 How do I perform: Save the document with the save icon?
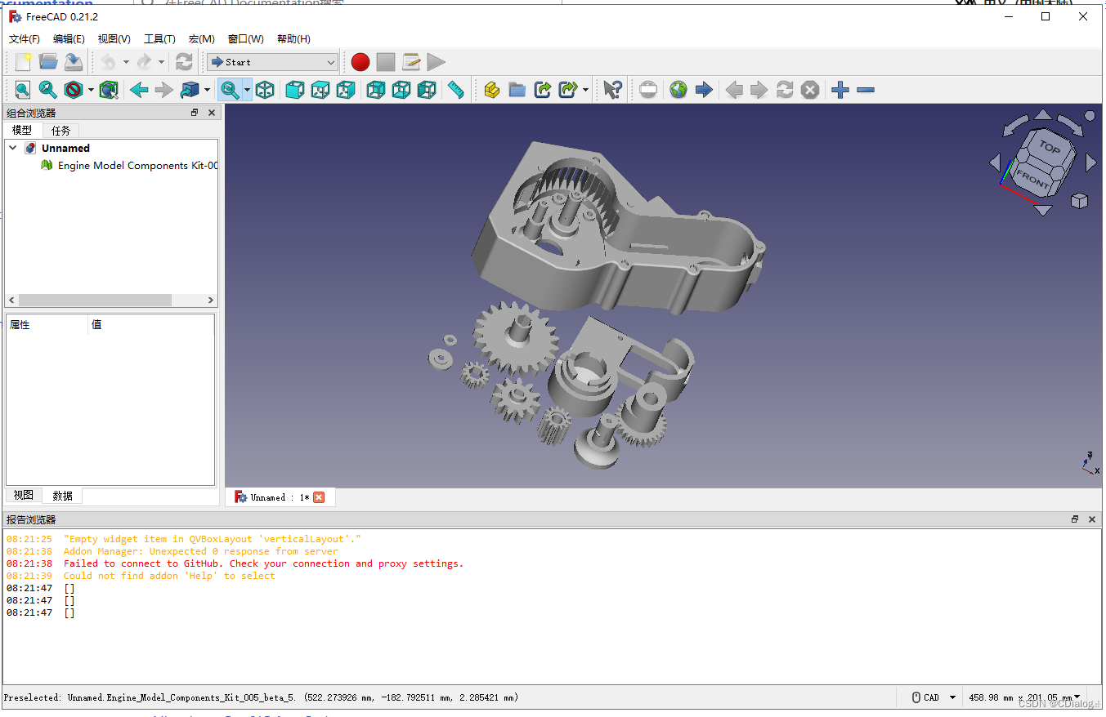(x=74, y=62)
